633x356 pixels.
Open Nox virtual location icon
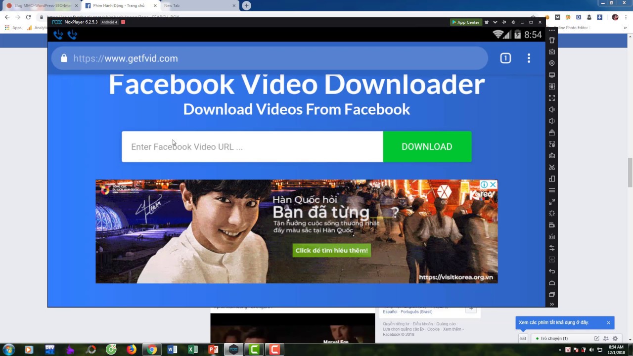(x=552, y=63)
